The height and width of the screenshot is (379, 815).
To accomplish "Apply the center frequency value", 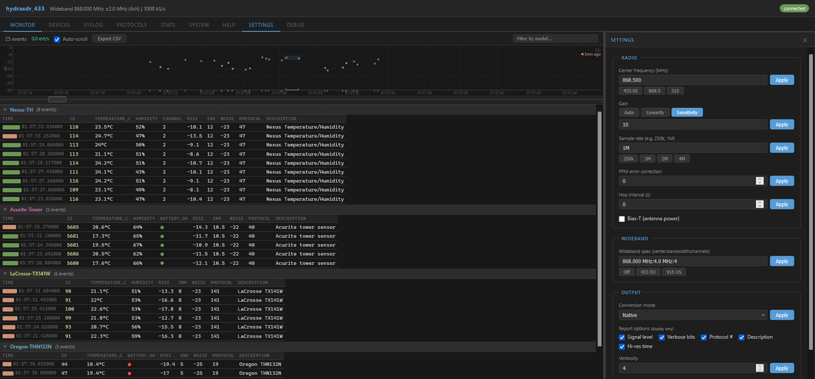I will pyautogui.click(x=782, y=80).
